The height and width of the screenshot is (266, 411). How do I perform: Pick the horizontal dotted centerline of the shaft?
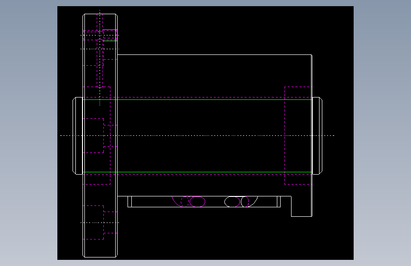tap(197, 136)
